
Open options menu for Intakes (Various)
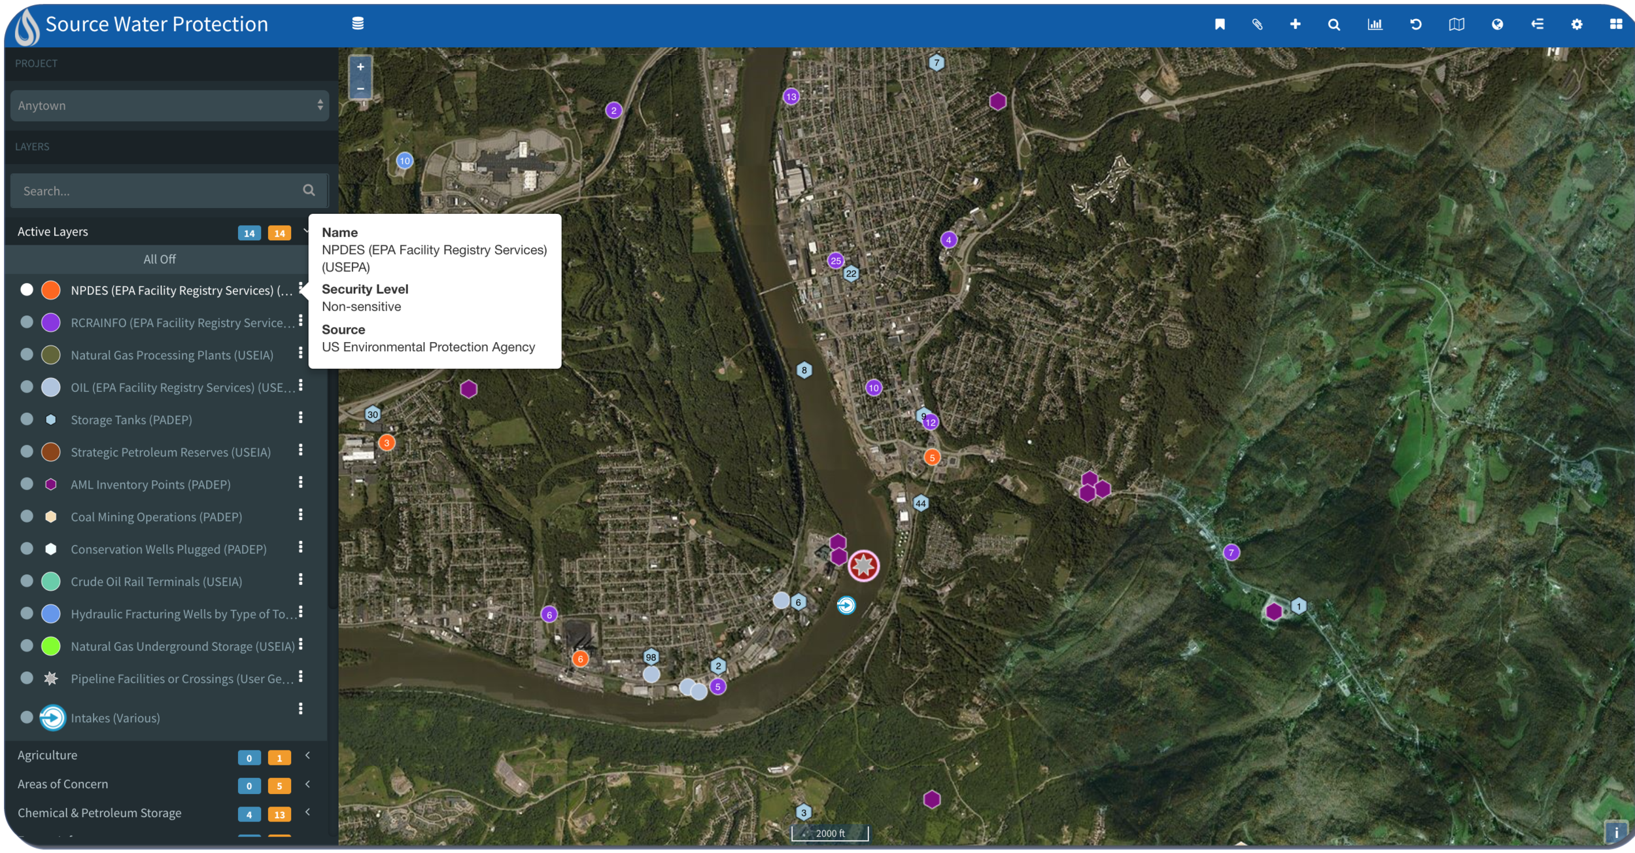300,709
